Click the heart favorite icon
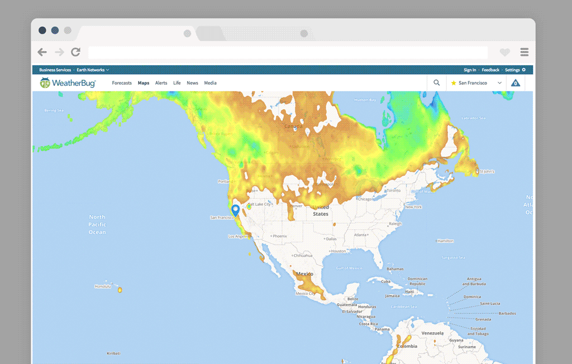Image resolution: width=572 pixels, height=364 pixels. pos(505,52)
